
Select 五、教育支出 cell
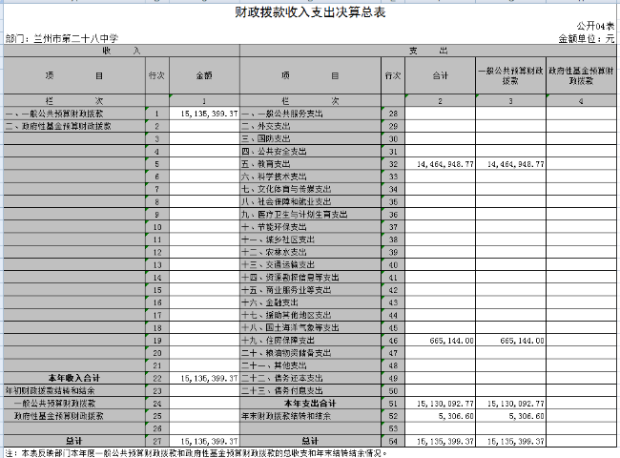click(310, 164)
